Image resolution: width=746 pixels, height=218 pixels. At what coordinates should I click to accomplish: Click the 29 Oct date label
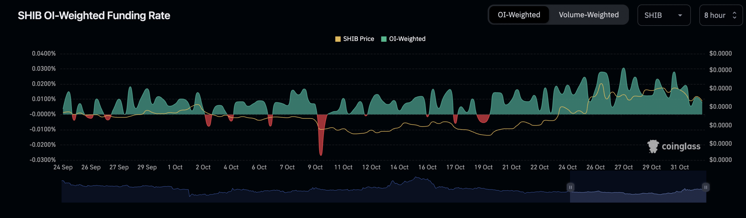pos(652,167)
